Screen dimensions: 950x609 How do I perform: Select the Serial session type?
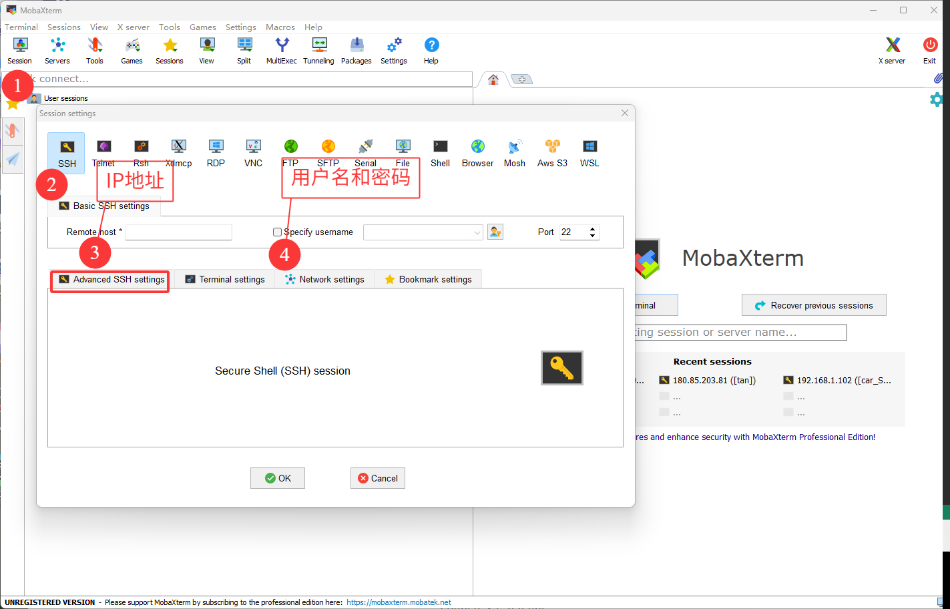(365, 154)
